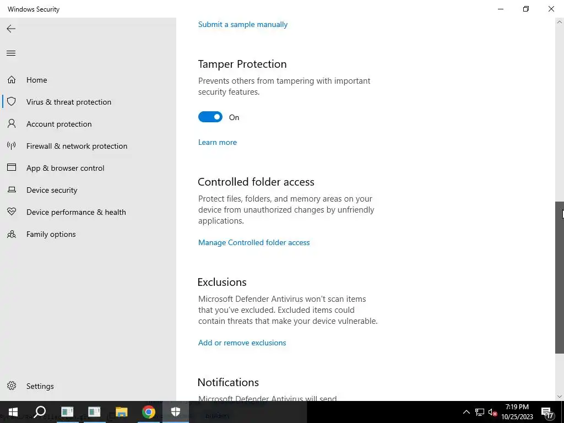The width and height of the screenshot is (564, 423).
Task: Click the Tamper Protection heading
Action: pyautogui.click(x=242, y=64)
